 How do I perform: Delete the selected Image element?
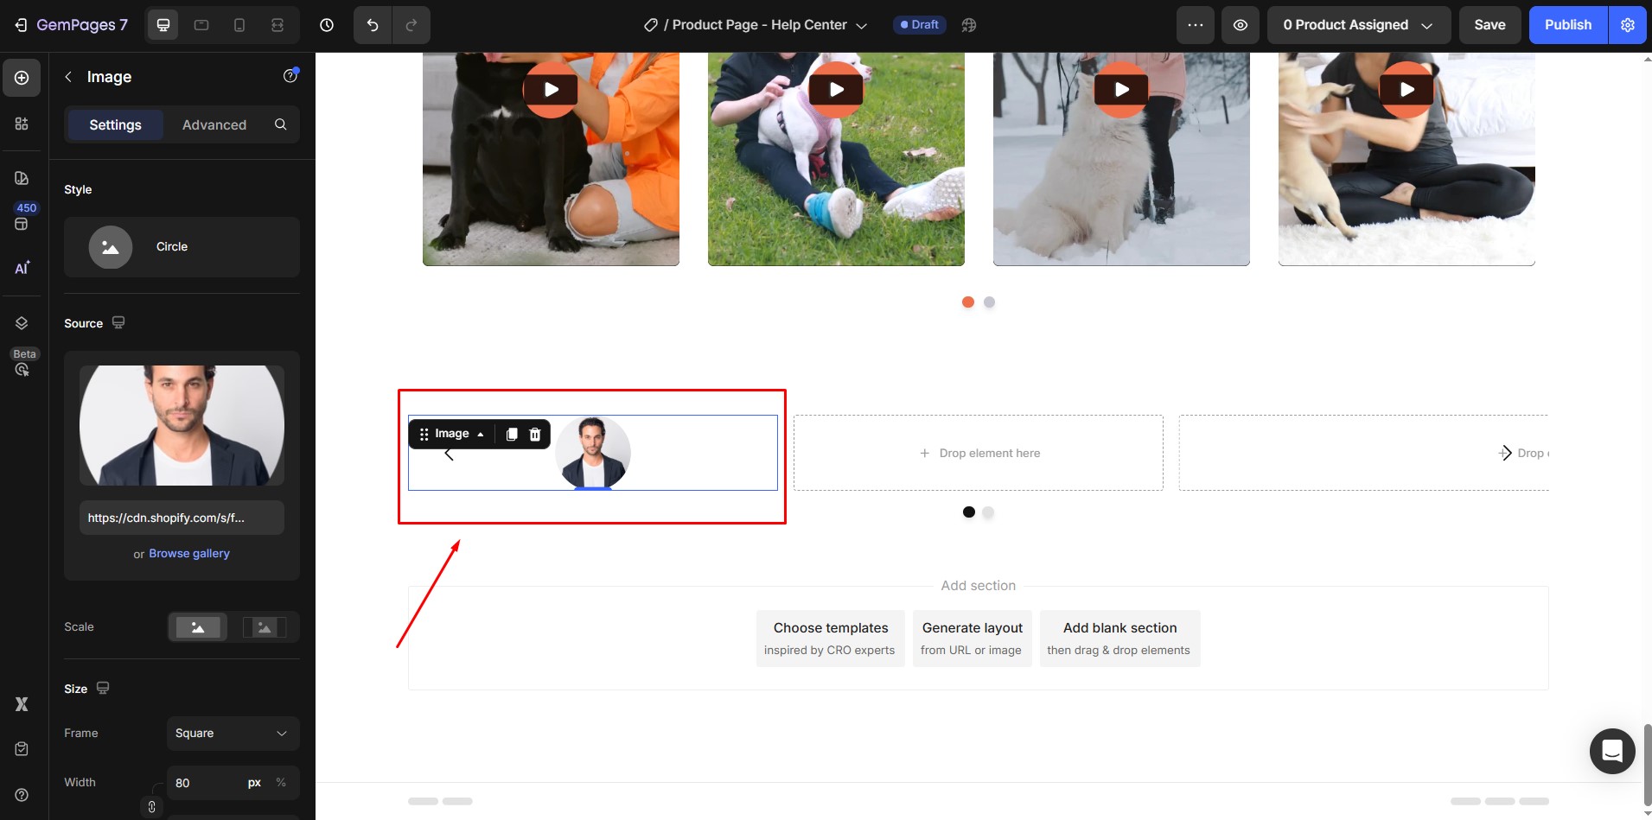[x=535, y=434]
